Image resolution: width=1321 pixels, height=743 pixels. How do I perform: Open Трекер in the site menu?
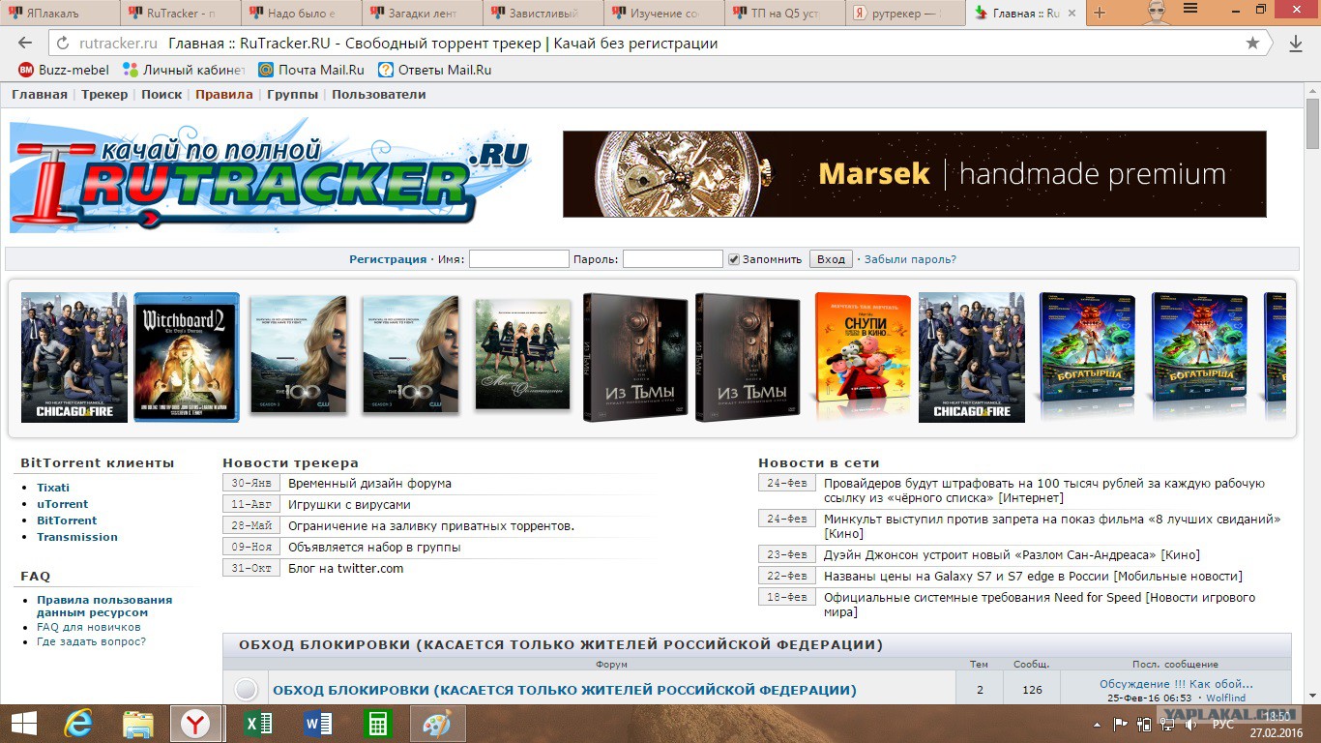point(104,95)
